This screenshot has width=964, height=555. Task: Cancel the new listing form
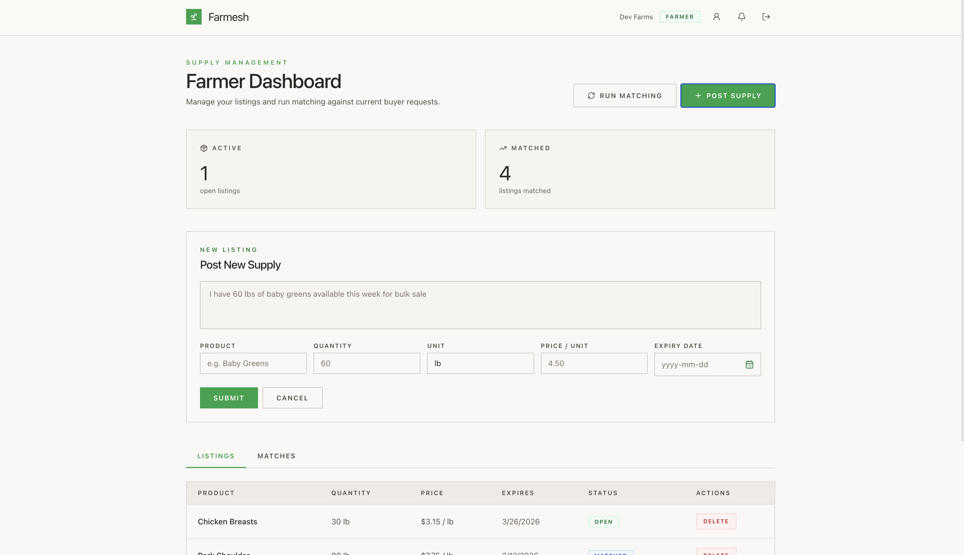tap(292, 398)
